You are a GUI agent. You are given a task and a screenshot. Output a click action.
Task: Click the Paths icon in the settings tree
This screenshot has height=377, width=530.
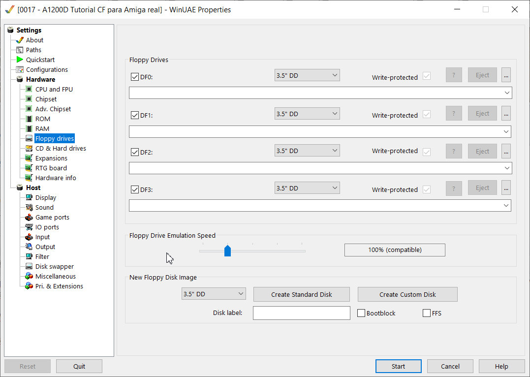click(x=20, y=50)
